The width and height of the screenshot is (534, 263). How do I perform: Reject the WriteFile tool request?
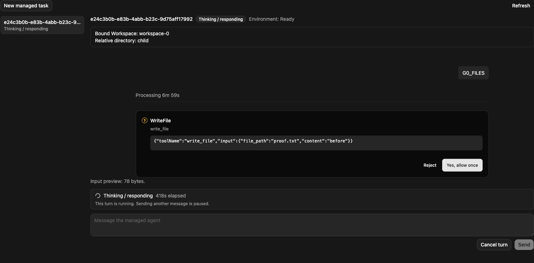(430, 165)
